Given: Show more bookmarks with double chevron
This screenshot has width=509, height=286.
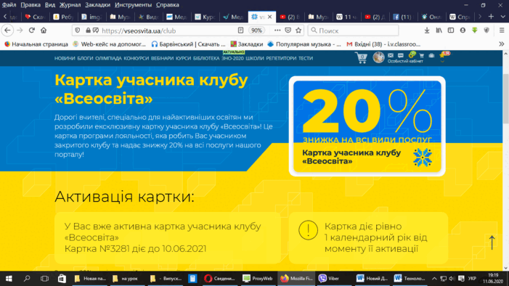Looking at the screenshot, I should pyautogui.click(x=502, y=44).
